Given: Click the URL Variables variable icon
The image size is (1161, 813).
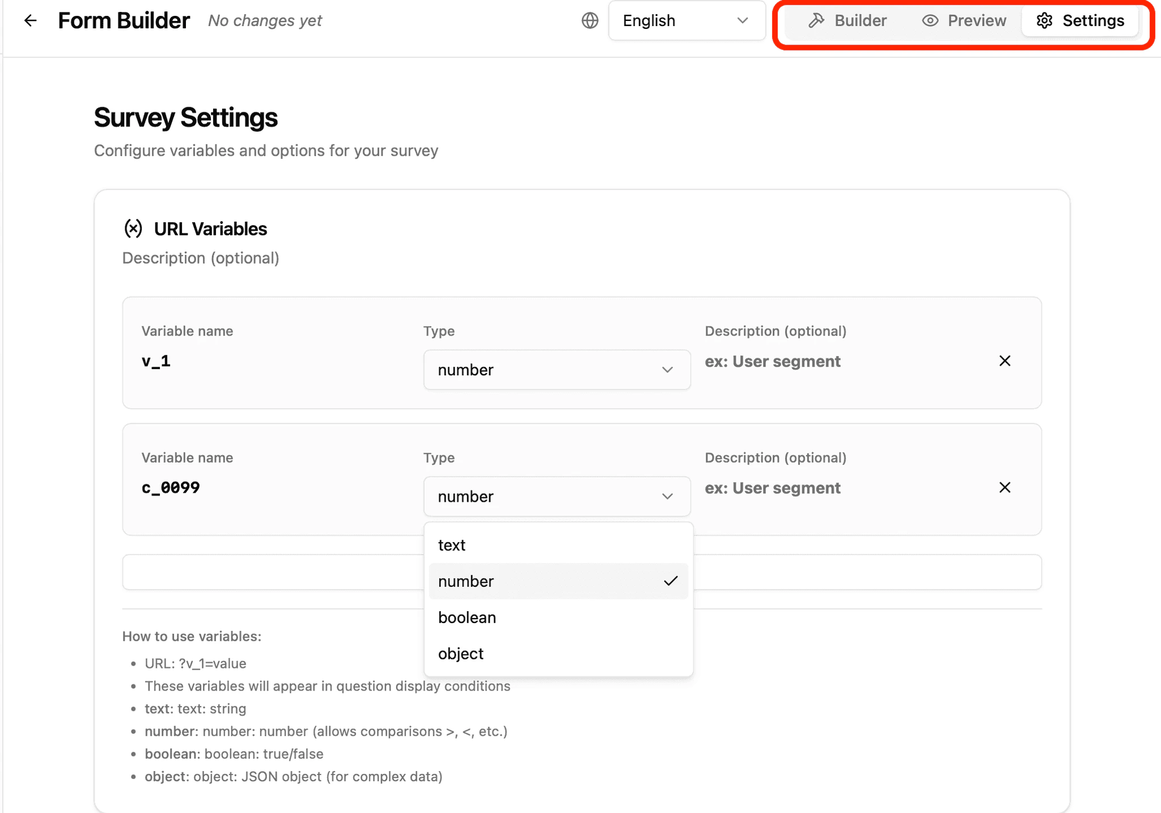Looking at the screenshot, I should click(x=133, y=228).
